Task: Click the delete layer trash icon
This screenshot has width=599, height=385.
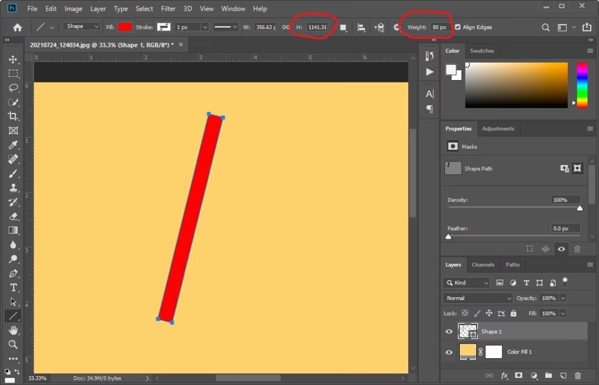Action: 578,376
